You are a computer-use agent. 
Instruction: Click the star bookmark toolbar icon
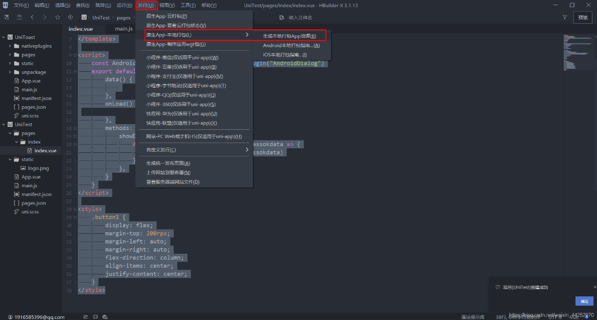coord(57,17)
